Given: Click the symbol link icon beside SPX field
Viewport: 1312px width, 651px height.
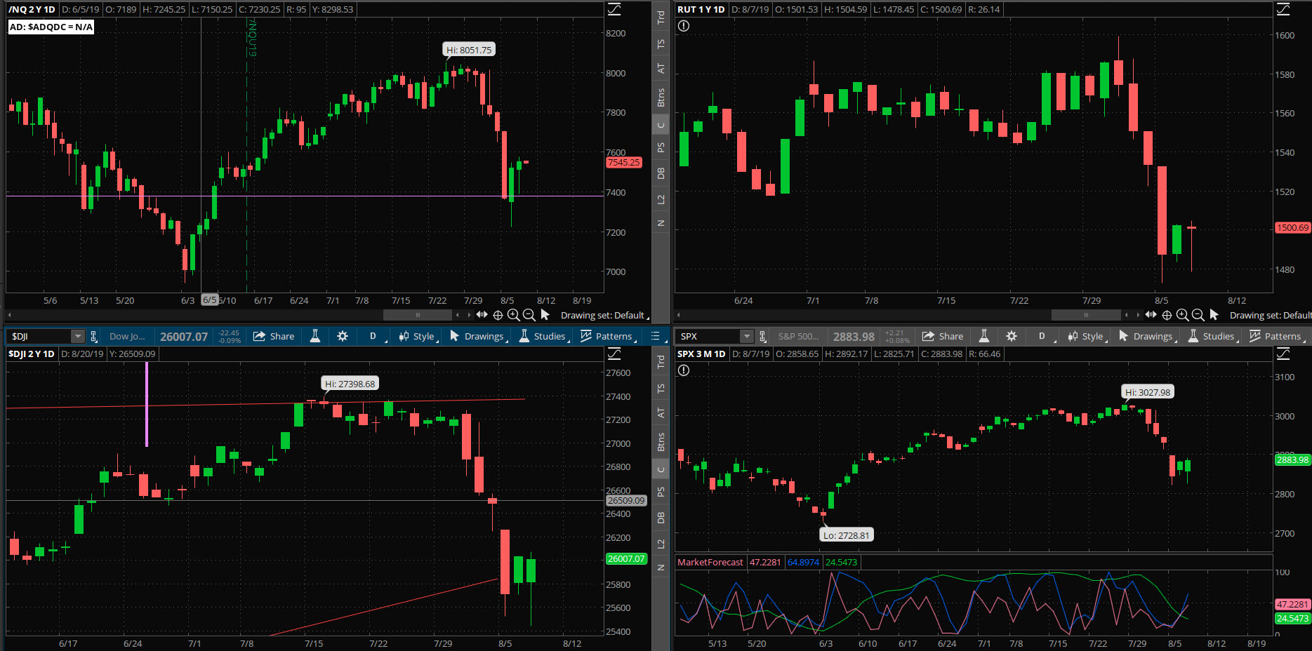Looking at the screenshot, I should click(762, 337).
